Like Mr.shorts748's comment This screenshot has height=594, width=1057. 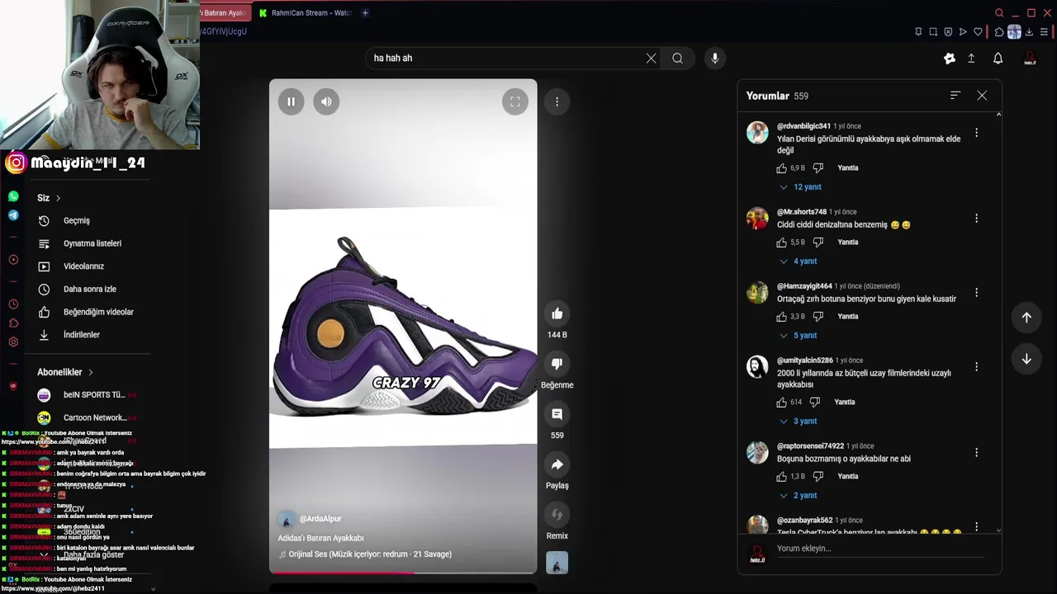pos(782,242)
